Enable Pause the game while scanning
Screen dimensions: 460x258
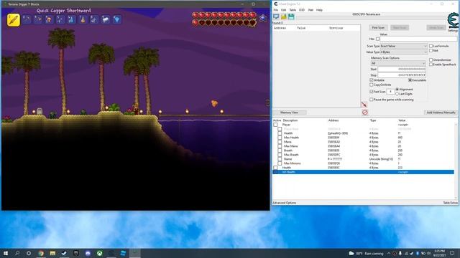click(x=372, y=100)
